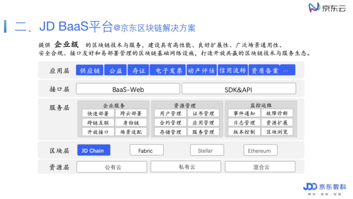
Task: Click the 跨链互联 box
Action: (98, 123)
